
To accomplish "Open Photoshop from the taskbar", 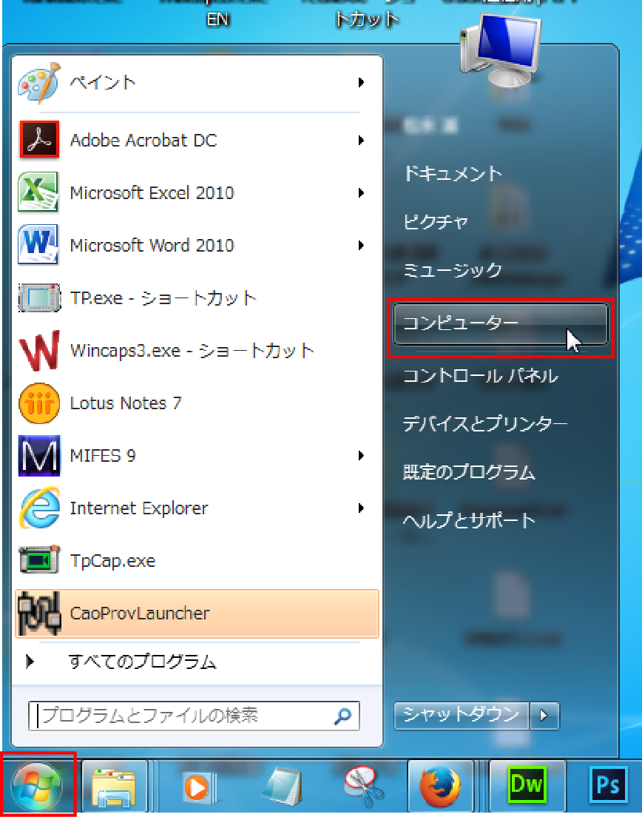I will click(x=608, y=784).
